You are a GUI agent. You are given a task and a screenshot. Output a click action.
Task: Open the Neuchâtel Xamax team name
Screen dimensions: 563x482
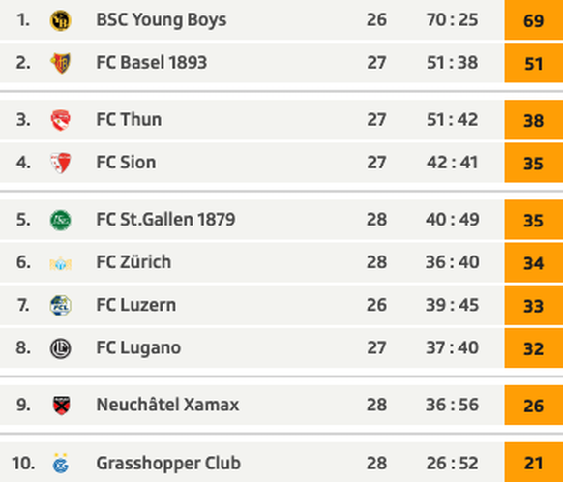click(x=167, y=405)
